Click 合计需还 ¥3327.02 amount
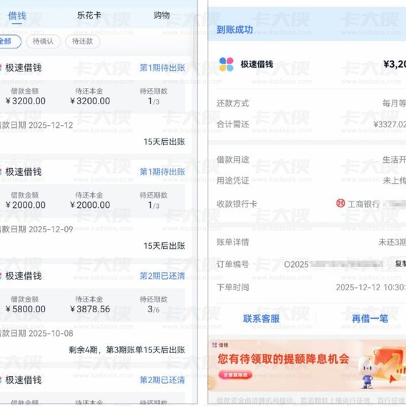The width and height of the screenshot is (406, 406). tap(390, 124)
